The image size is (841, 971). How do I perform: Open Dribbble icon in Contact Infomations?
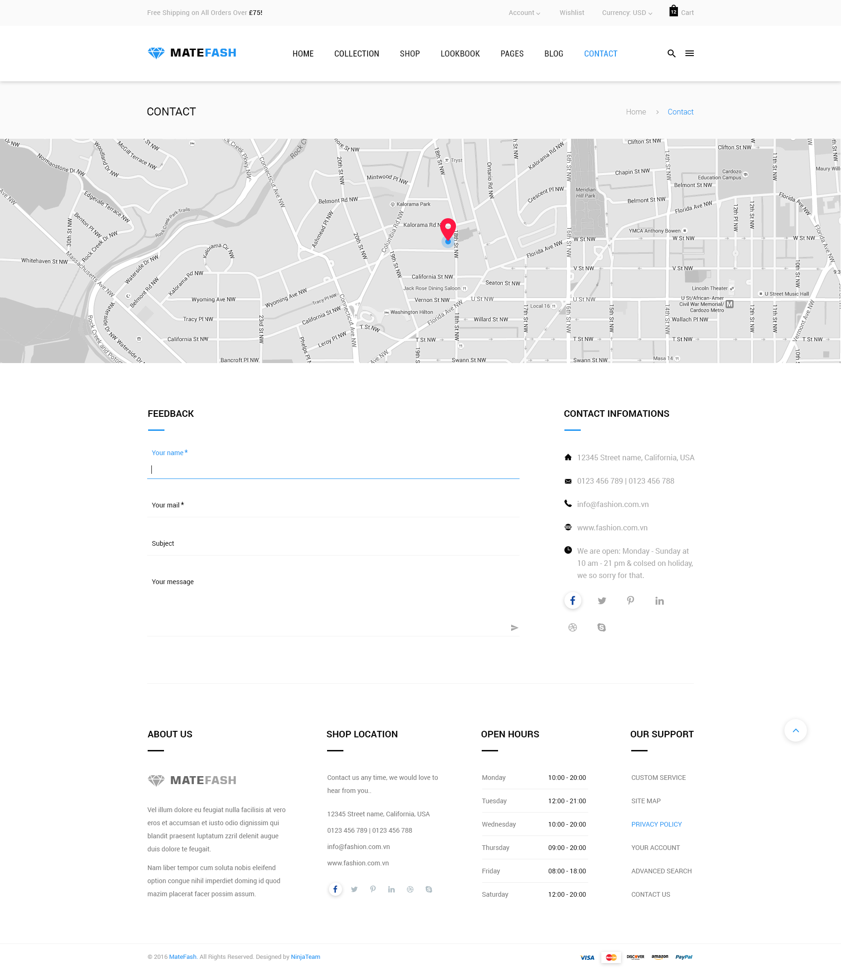(x=572, y=628)
